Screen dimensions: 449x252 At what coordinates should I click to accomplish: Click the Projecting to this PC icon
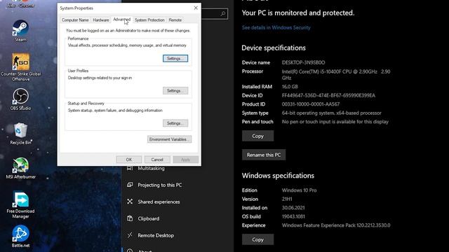tap(130, 185)
